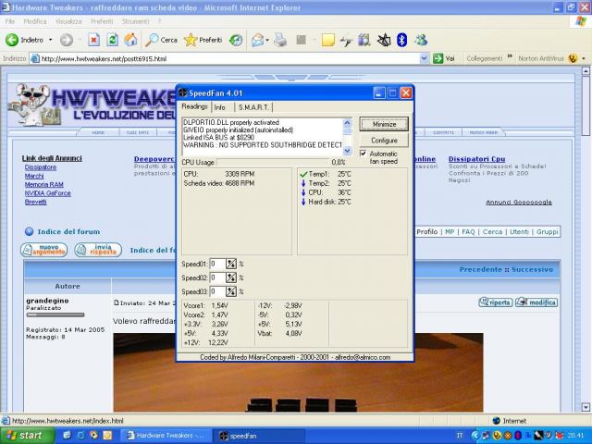Click the Indietro back arrow icon
This screenshot has height=444, width=592.
[12, 40]
